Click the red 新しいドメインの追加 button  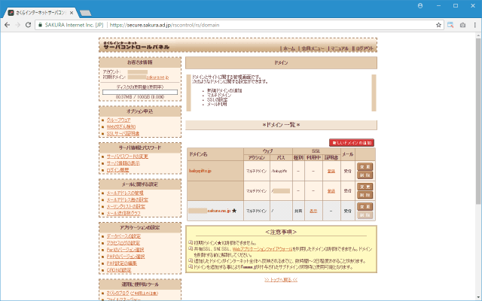tap(352, 142)
